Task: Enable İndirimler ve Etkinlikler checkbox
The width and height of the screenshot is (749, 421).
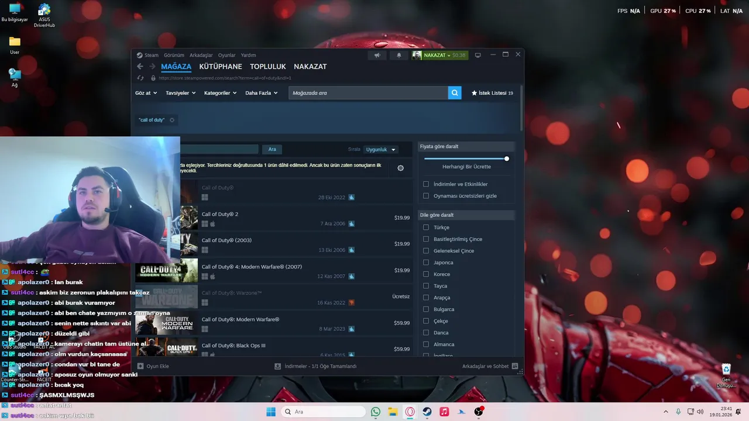Action: 426,184
